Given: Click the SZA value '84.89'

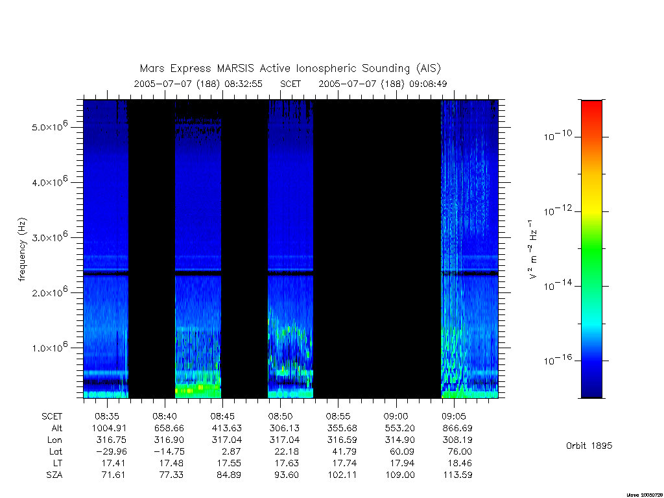Looking at the screenshot, I should click(229, 475).
